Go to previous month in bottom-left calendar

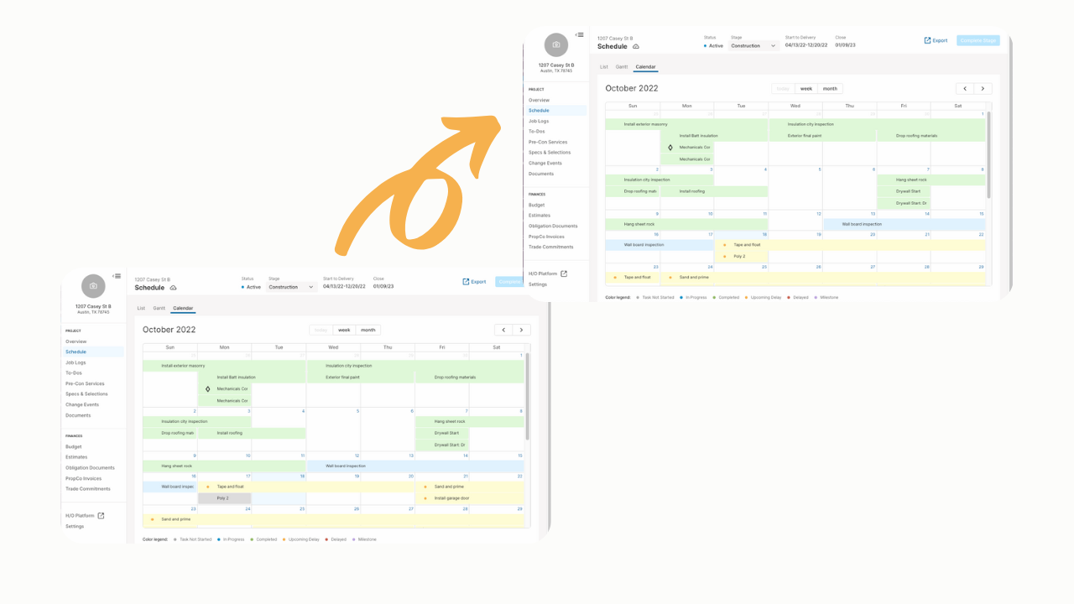[503, 330]
